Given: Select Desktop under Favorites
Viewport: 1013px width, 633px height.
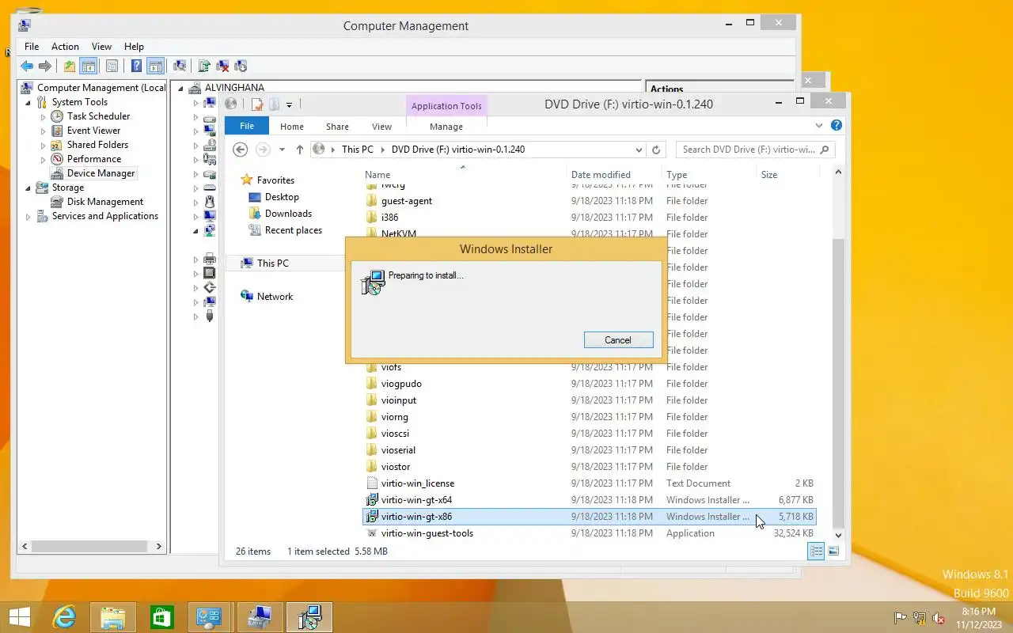Looking at the screenshot, I should click(x=282, y=197).
